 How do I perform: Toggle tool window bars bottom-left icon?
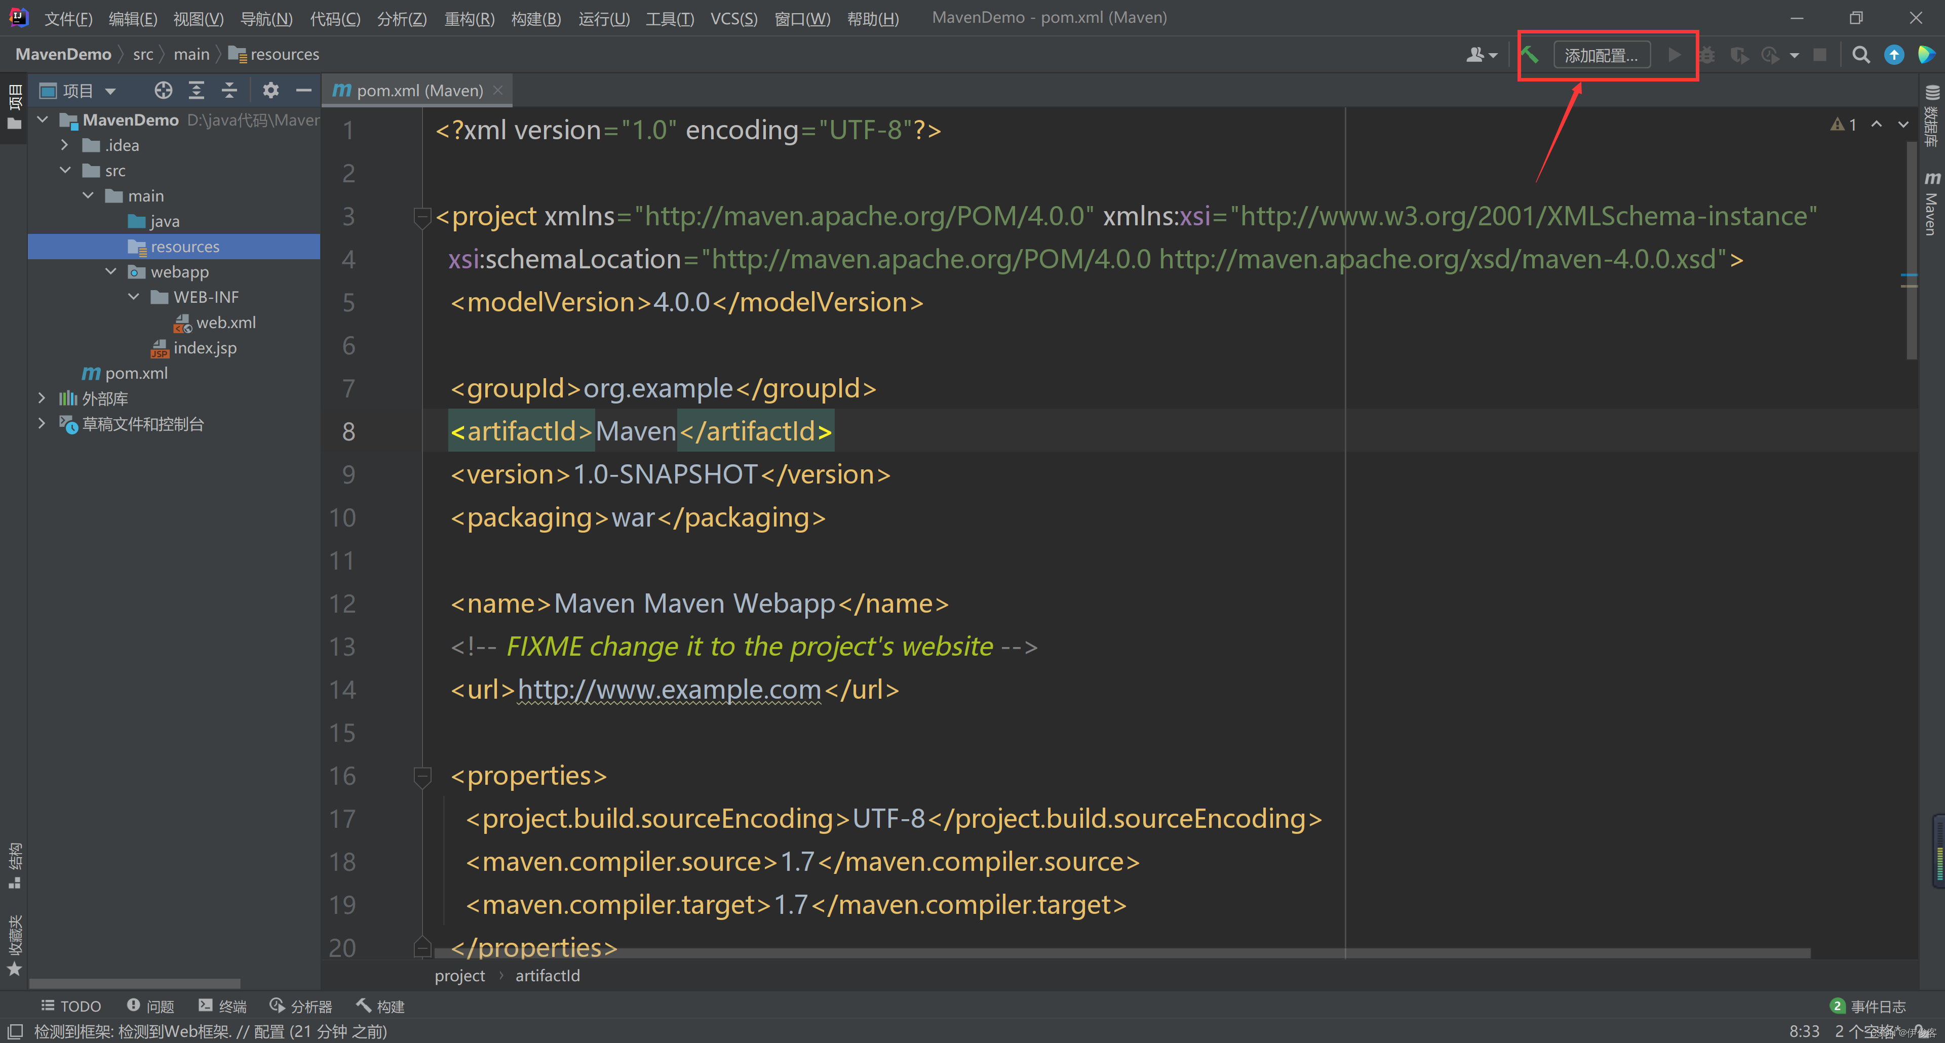[x=15, y=1031]
